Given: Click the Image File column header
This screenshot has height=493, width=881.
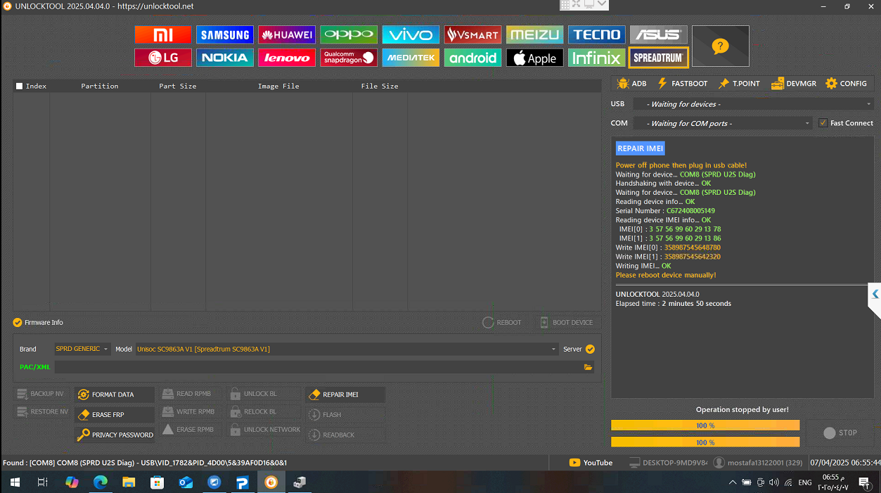Looking at the screenshot, I should coord(278,86).
